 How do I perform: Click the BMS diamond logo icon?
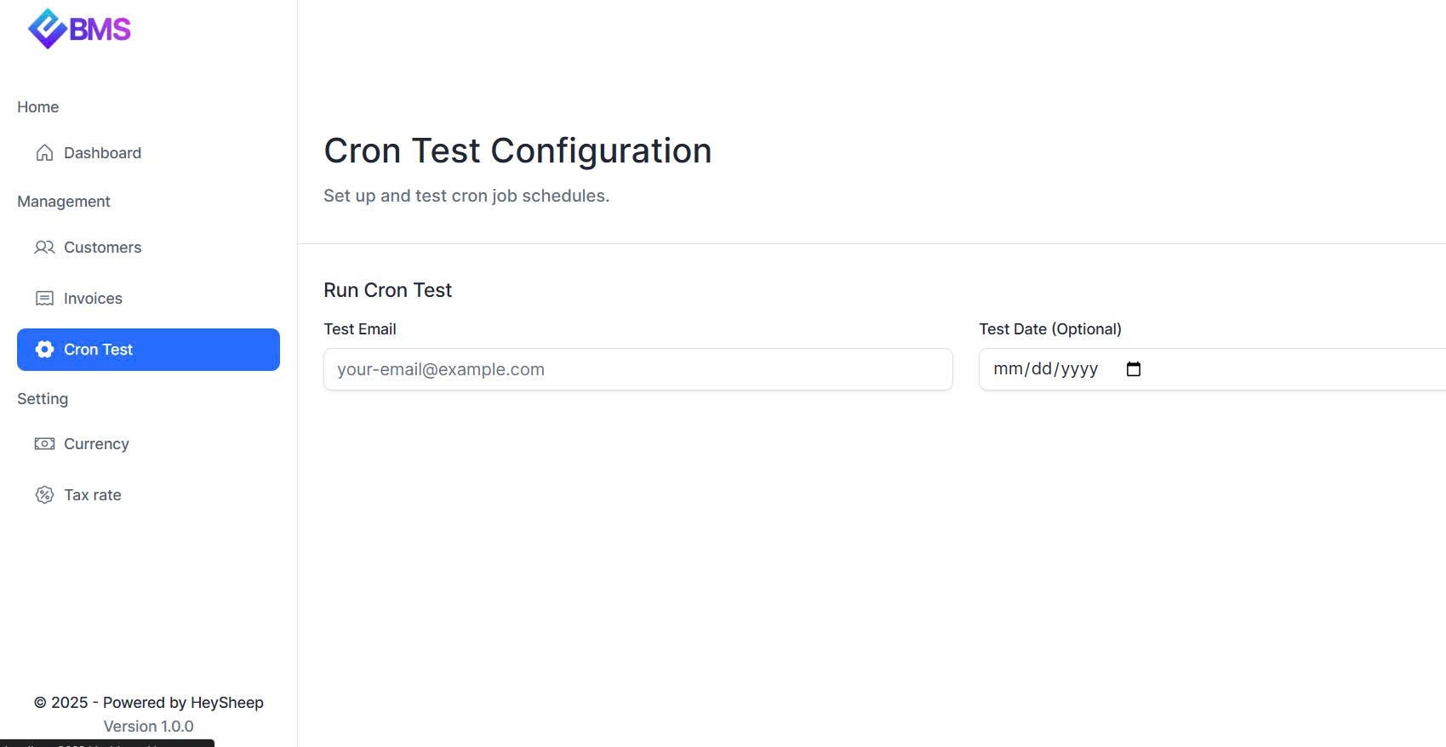click(x=47, y=29)
